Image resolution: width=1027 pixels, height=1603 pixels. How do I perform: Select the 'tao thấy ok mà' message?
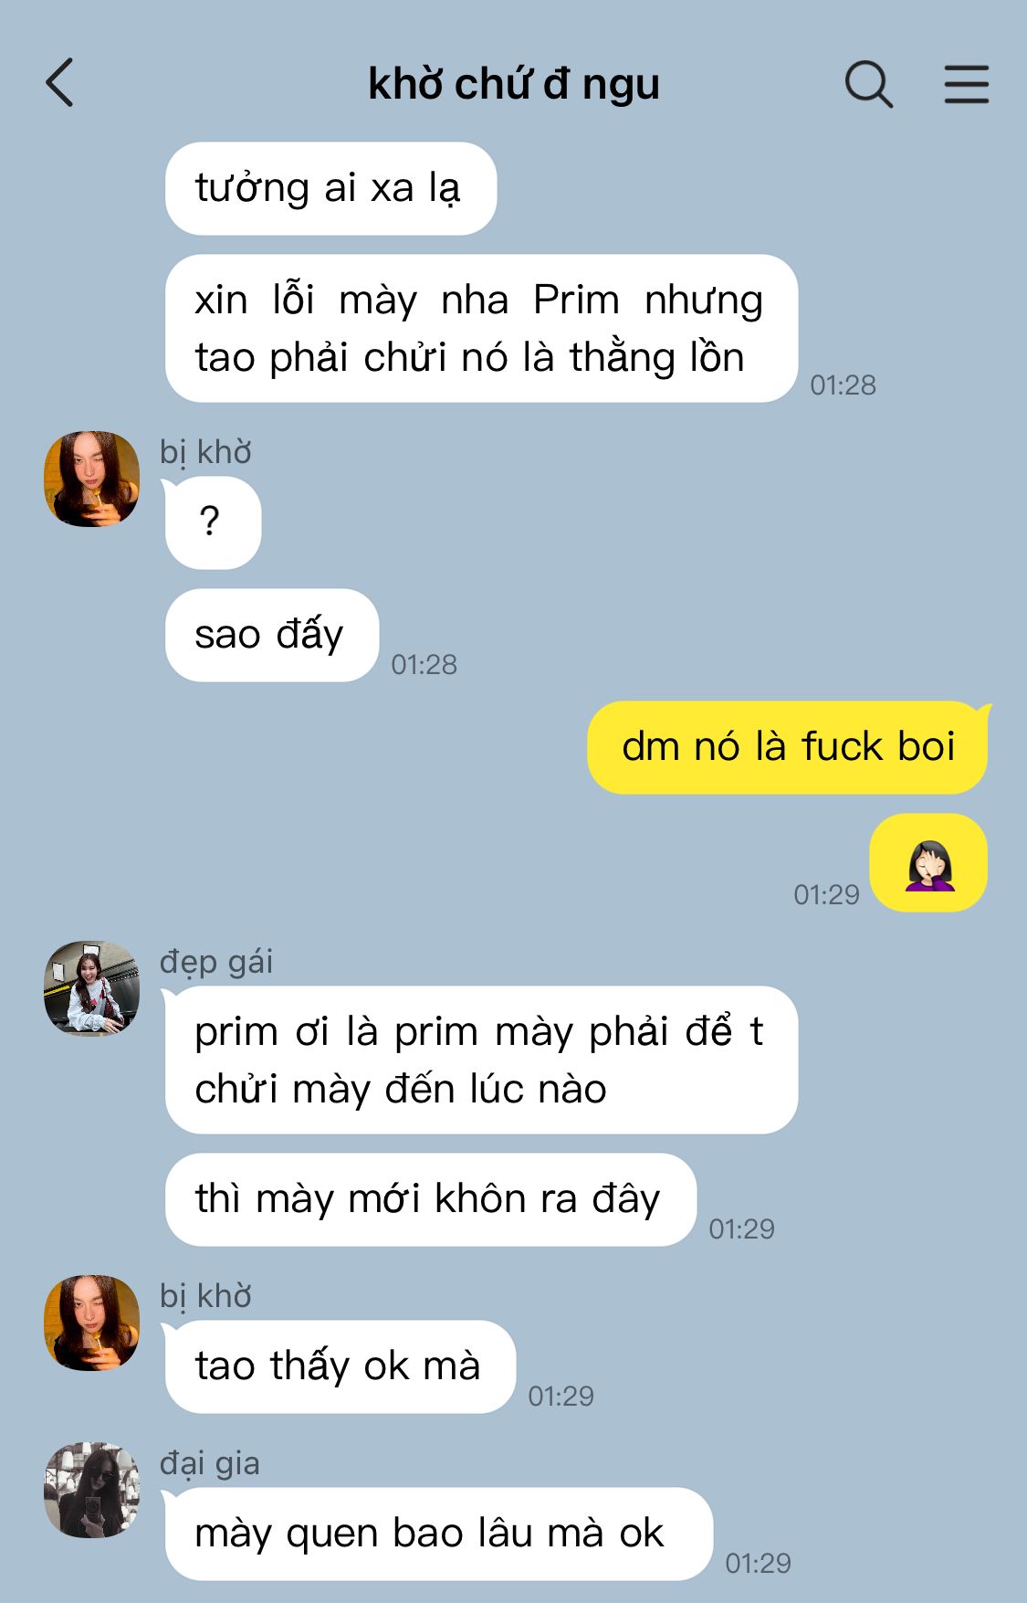pos(341,1367)
